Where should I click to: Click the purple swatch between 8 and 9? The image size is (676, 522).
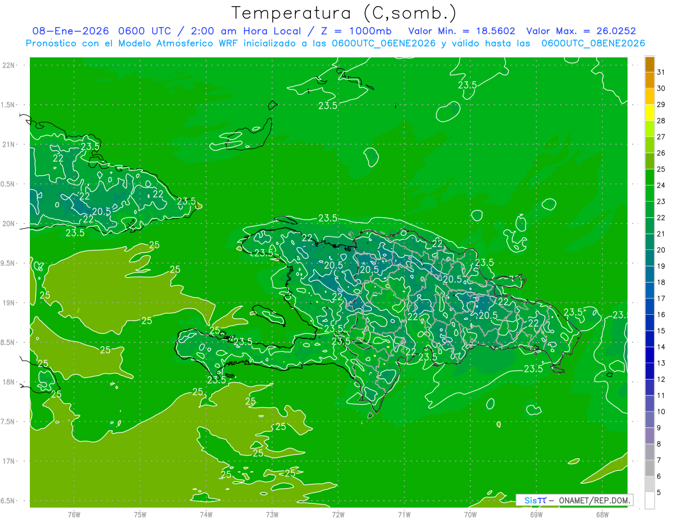click(650, 435)
